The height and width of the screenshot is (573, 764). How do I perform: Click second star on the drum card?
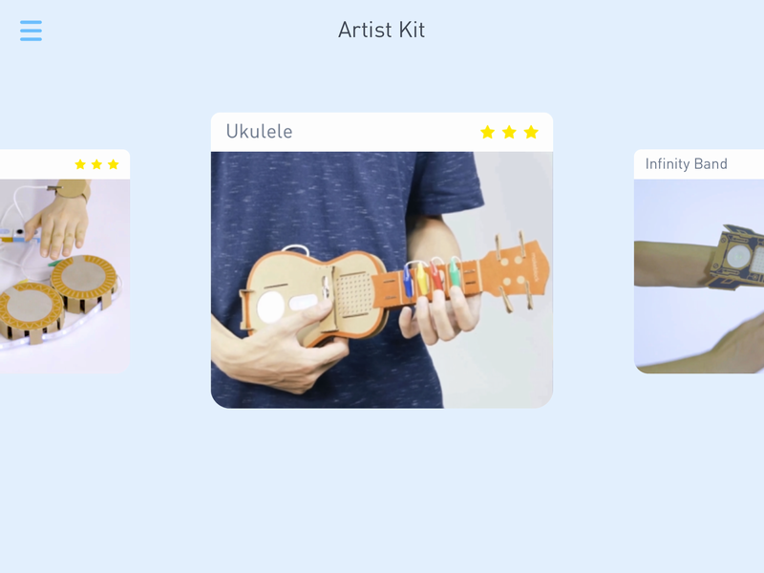(x=97, y=164)
